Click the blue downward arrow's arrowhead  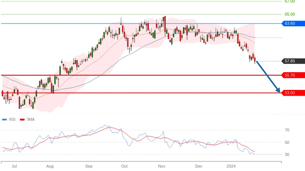(278, 91)
